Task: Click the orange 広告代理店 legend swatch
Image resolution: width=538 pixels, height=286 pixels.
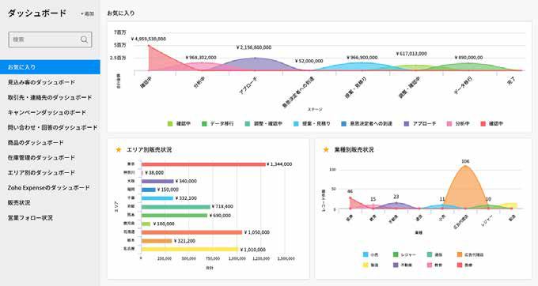Action: click(460, 254)
